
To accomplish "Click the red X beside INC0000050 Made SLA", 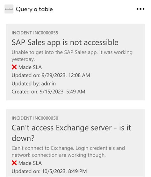I will coord(14,163).
